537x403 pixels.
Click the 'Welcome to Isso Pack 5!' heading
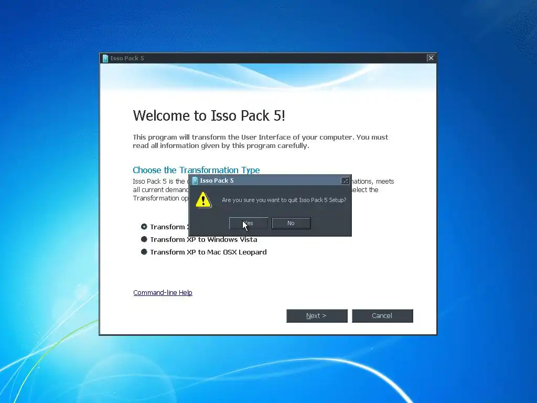[209, 115]
